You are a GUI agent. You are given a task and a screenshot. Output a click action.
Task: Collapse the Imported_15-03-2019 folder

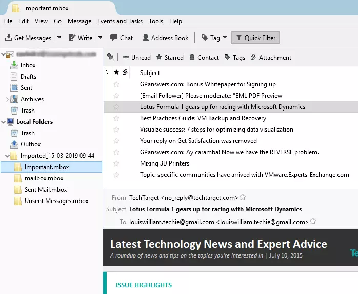[x=7, y=156]
